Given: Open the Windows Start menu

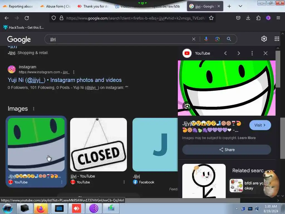Looking at the screenshot, I should (x=8, y=208).
